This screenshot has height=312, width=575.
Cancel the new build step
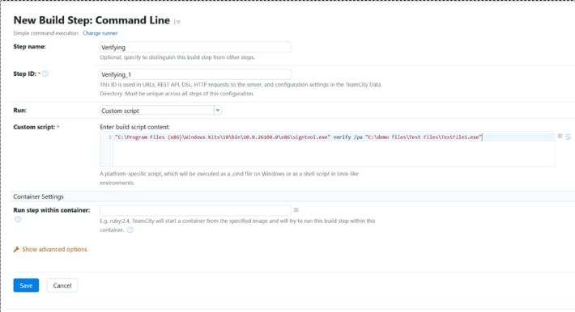pyautogui.click(x=62, y=285)
